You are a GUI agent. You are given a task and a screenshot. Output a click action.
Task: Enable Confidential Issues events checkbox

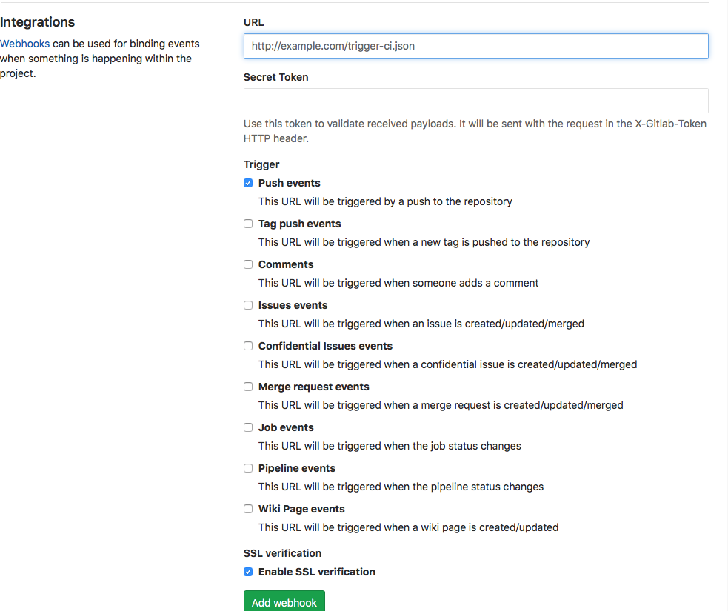(248, 346)
